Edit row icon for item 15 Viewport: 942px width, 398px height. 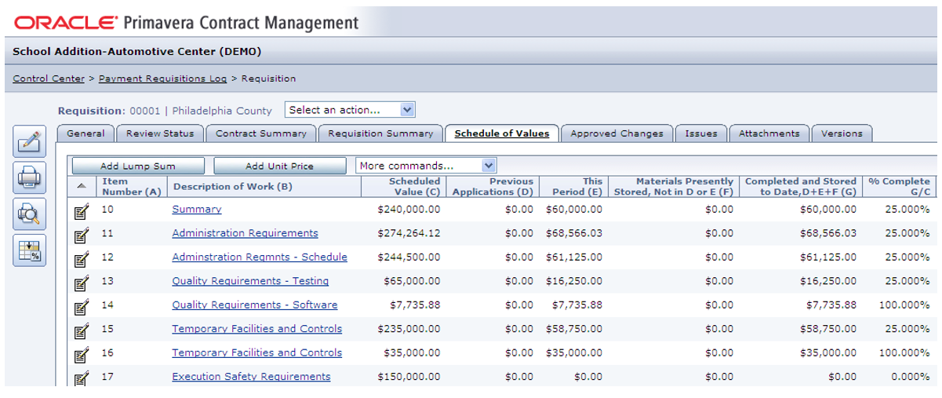coord(82,330)
